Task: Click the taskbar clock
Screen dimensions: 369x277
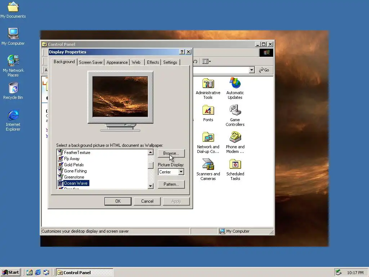Action: tap(355, 273)
